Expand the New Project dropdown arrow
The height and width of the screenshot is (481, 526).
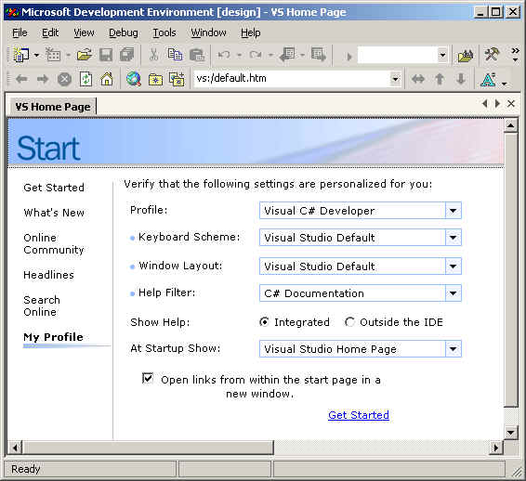click(36, 55)
